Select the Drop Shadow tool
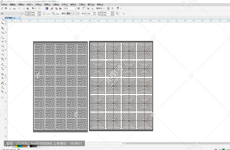This screenshot has height=150, width=230. pyautogui.click(x=2, y=74)
